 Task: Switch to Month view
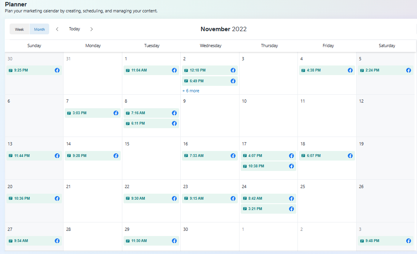(x=39, y=29)
